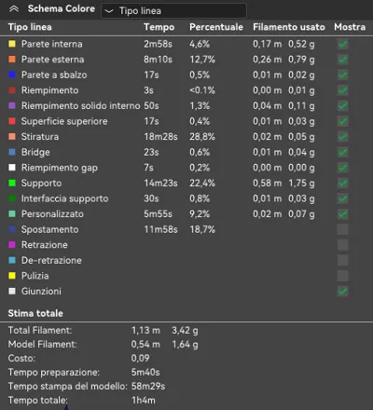Click the Percentuale column header
Screen dimensions: 373x410
pos(216,27)
